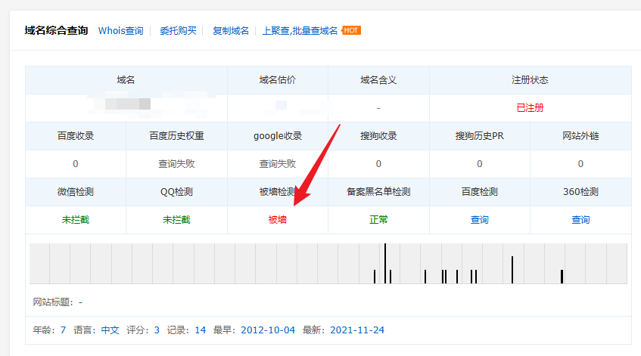Click the tallest bar in history timeline
Image resolution: width=641 pixels, height=356 pixels.
pyautogui.click(x=385, y=263)
